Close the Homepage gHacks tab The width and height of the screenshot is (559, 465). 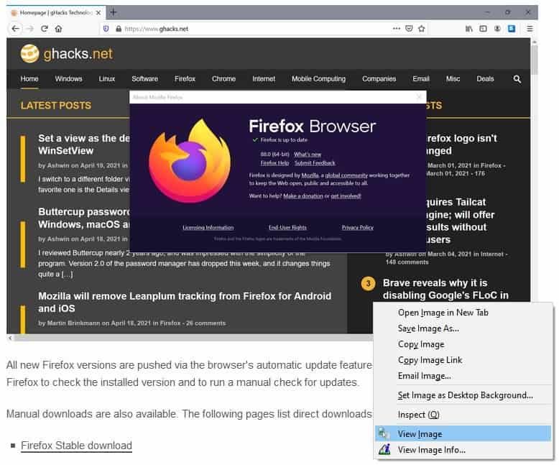98,13
